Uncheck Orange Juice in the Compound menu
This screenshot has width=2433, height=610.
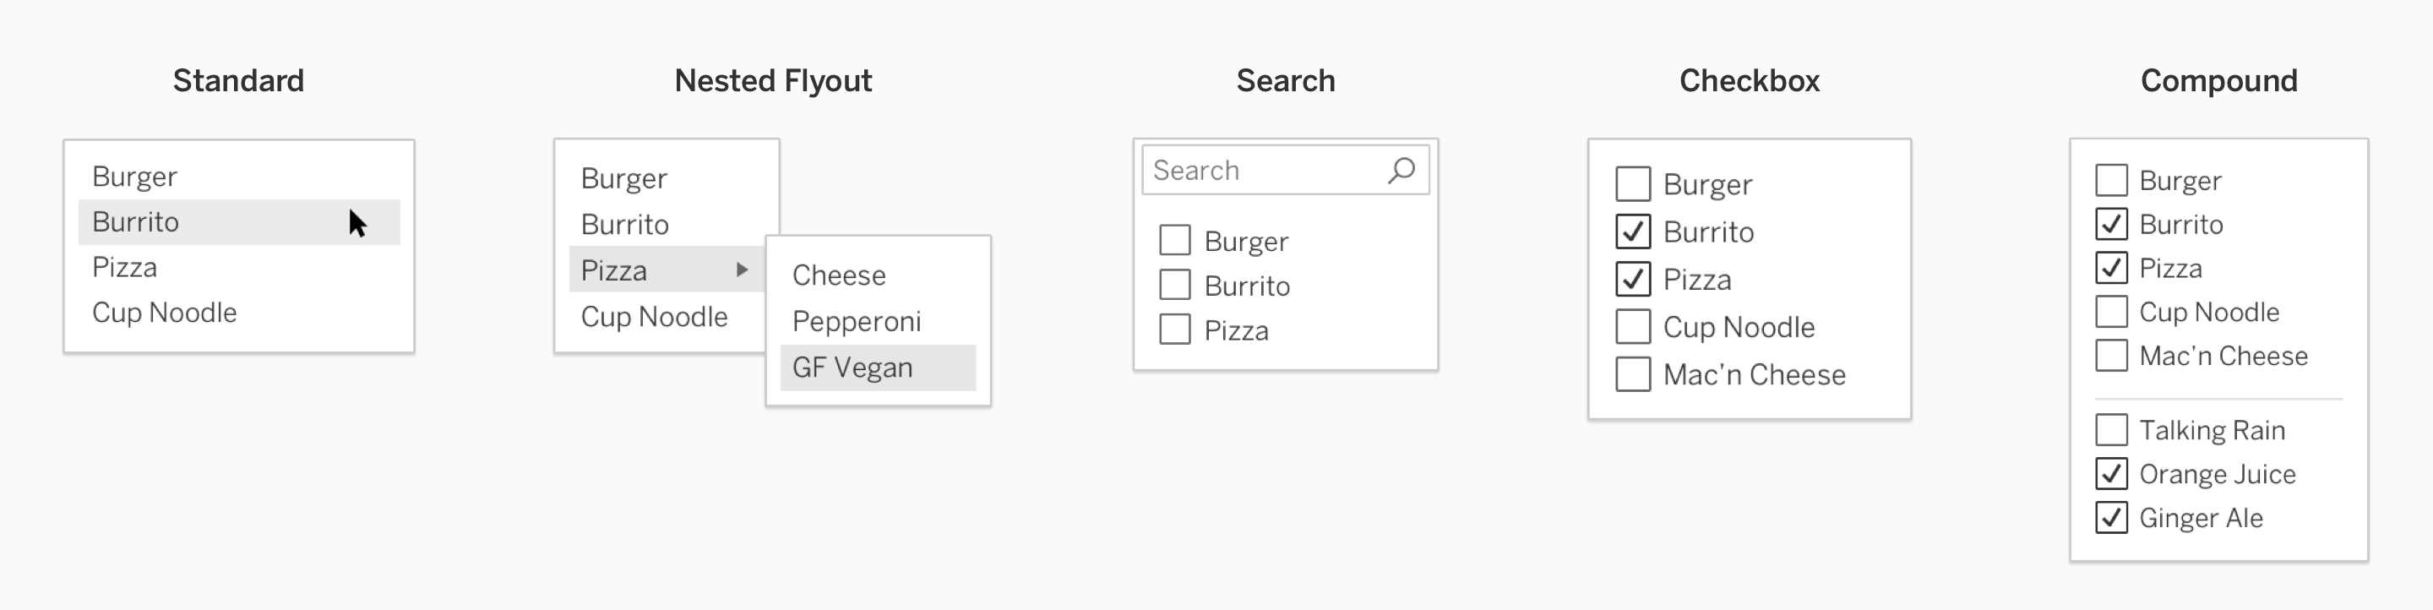pos(2112,474)
